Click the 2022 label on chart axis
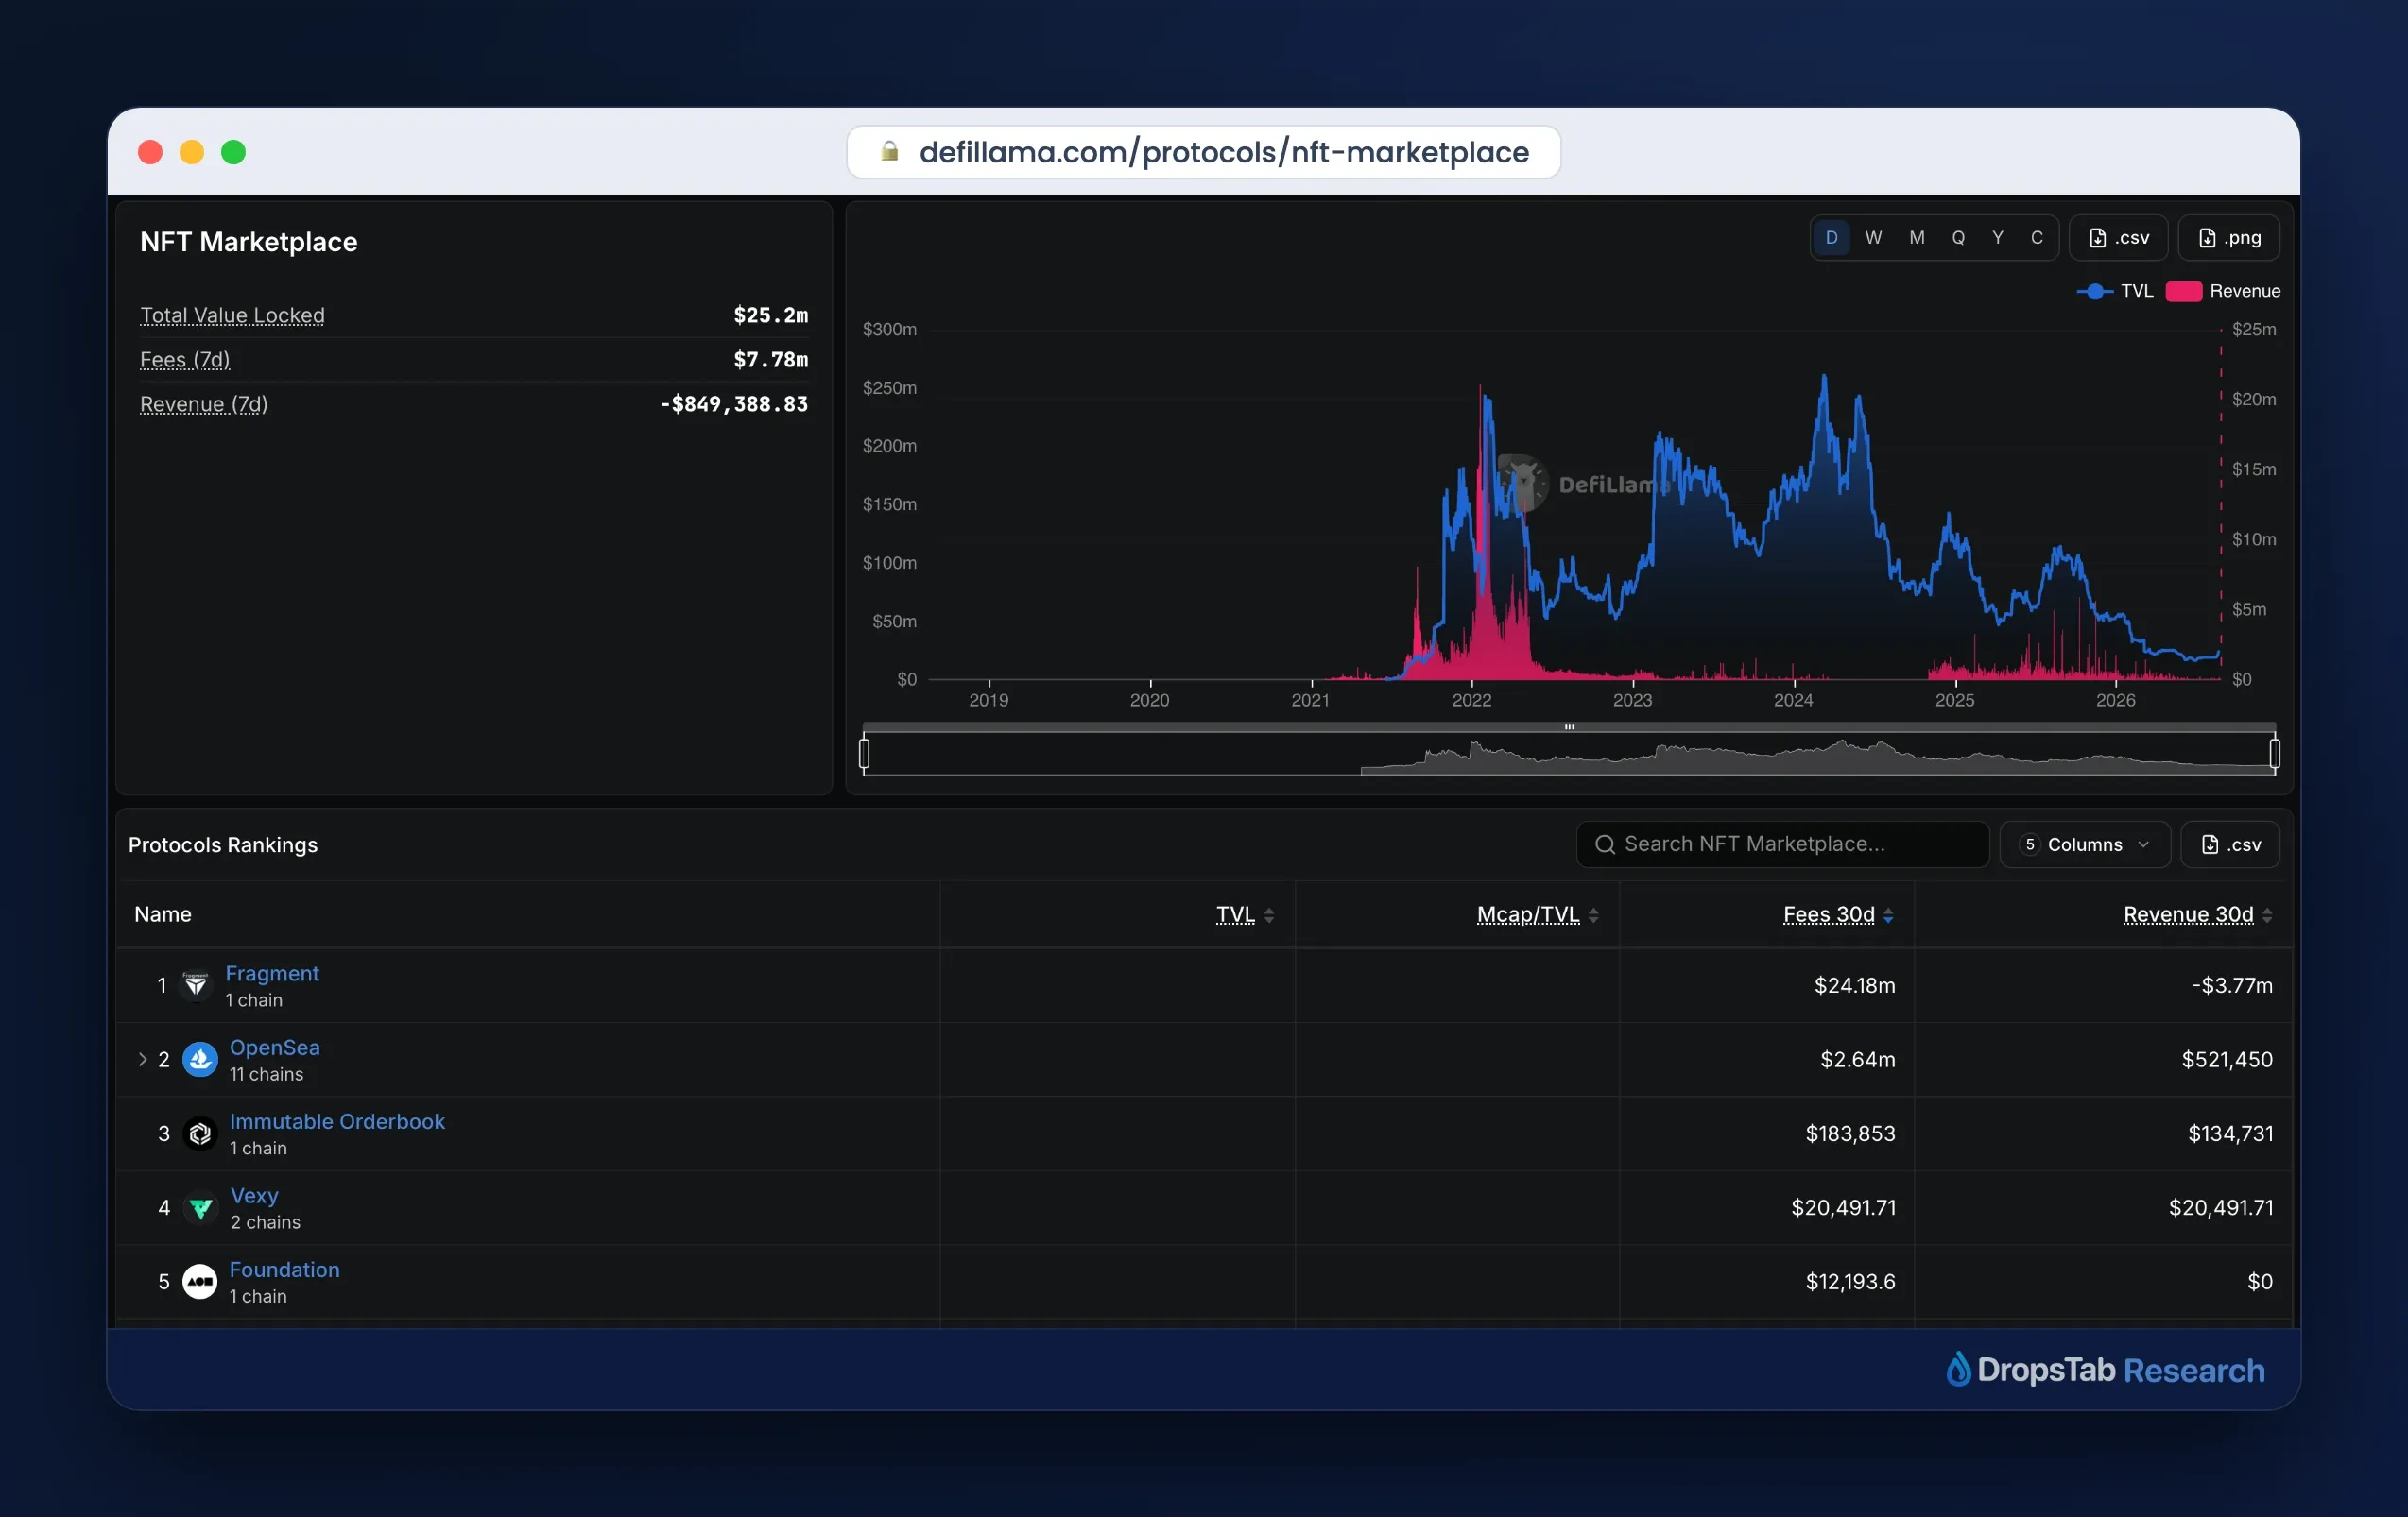 coord(1471,700)
